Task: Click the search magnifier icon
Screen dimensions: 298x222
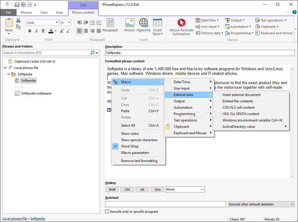Action: [x=92, y=53]
